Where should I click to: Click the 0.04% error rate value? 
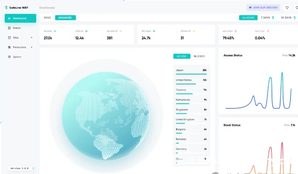click(x=260, y=38)
